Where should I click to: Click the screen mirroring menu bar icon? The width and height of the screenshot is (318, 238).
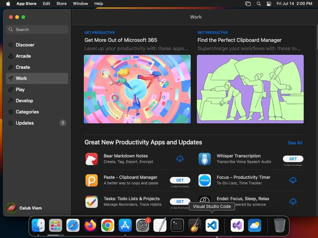coord(248,3)
